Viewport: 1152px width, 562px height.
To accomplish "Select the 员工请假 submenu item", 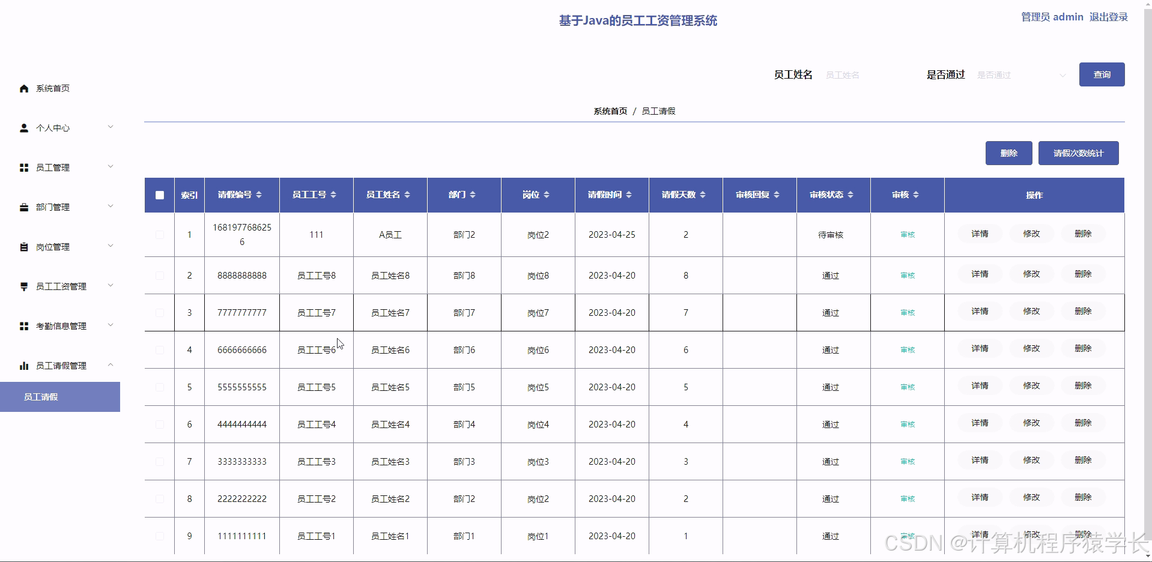I will [x=41, y=397].
